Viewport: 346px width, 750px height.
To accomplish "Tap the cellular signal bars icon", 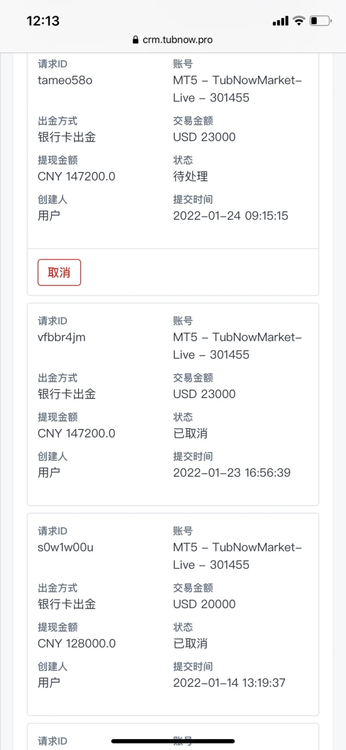I will pyautogui.click(x=280, y=21).
